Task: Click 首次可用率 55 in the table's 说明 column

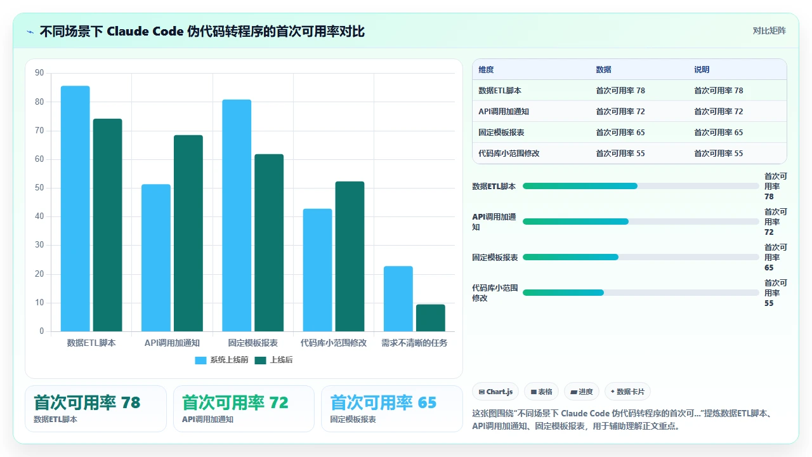Action: [719, 154]
